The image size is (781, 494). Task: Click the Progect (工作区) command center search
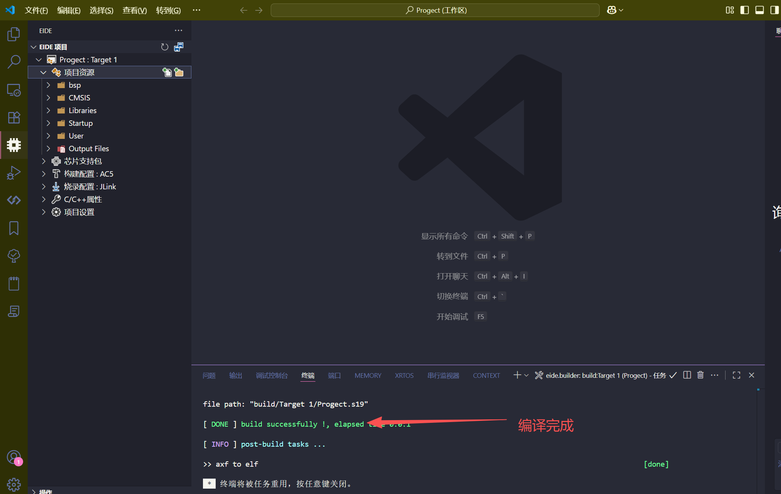click(x=435, y=10)
